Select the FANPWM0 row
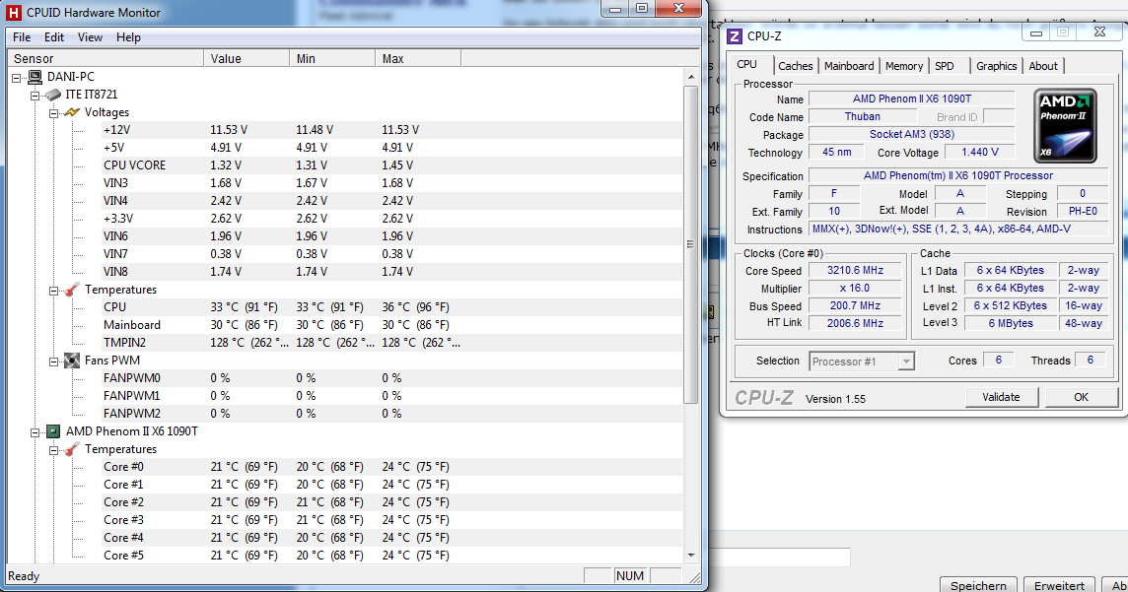 (x=392, y=378)
